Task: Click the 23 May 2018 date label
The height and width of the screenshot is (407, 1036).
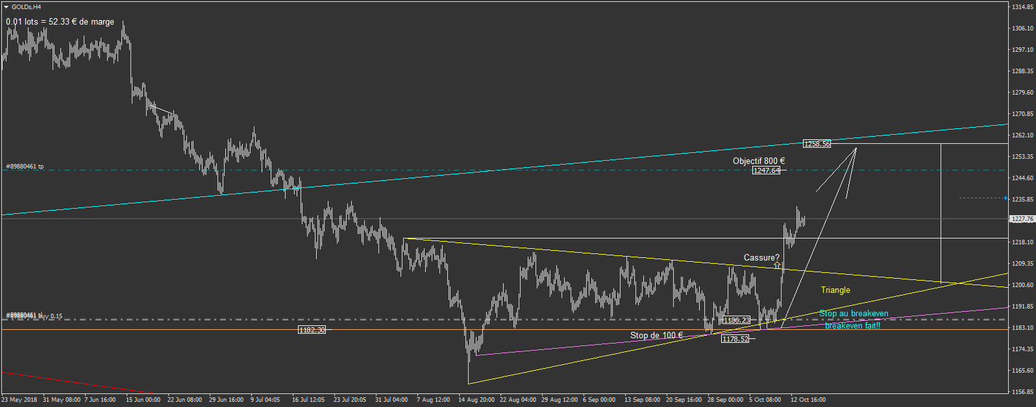Action: coord(19,400)
